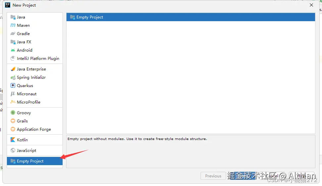Select the Application Forge icon
The image size is (322, 186).
coord(13,129)
